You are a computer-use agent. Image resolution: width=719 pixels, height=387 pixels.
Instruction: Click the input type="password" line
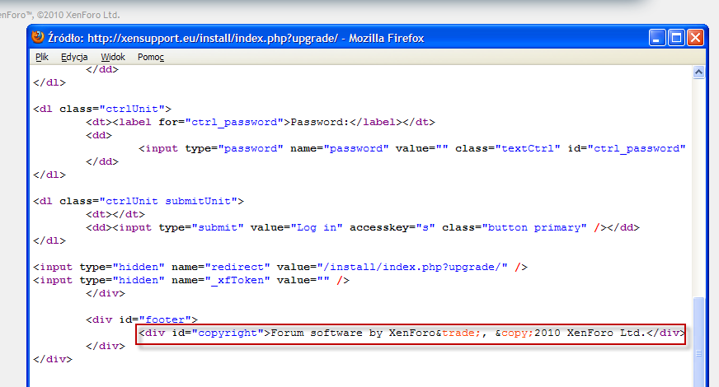click(411, 148)
